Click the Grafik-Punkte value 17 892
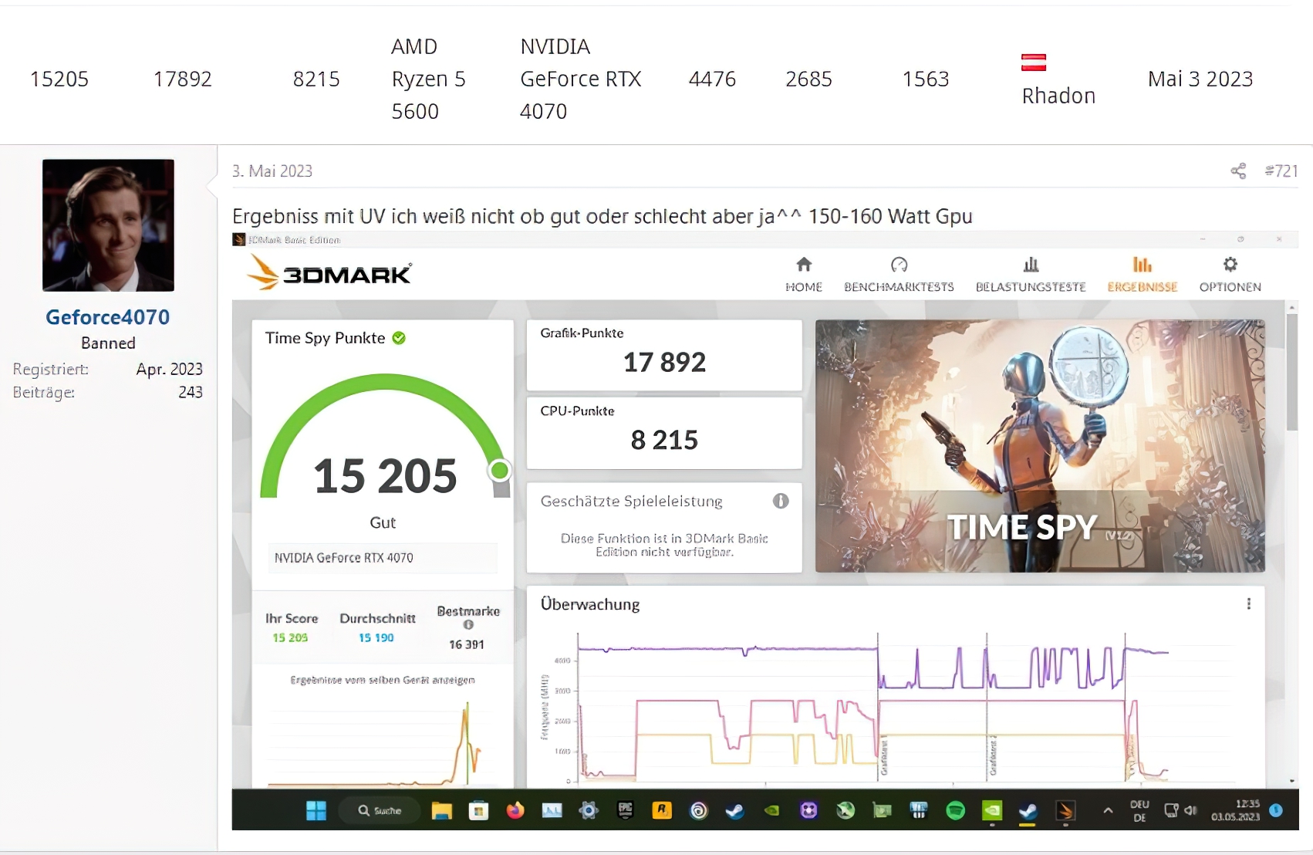The height and width of the screenshot is (855, 1313). pyautogui.click(x=664, y=362)
